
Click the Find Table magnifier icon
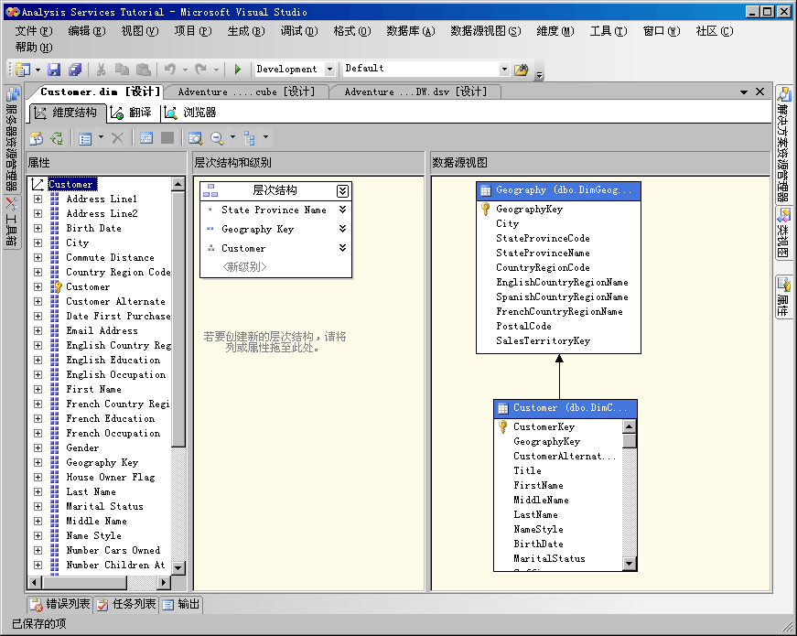(x=195, y=138)
